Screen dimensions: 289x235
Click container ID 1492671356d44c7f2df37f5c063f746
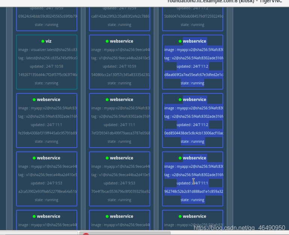48,75
